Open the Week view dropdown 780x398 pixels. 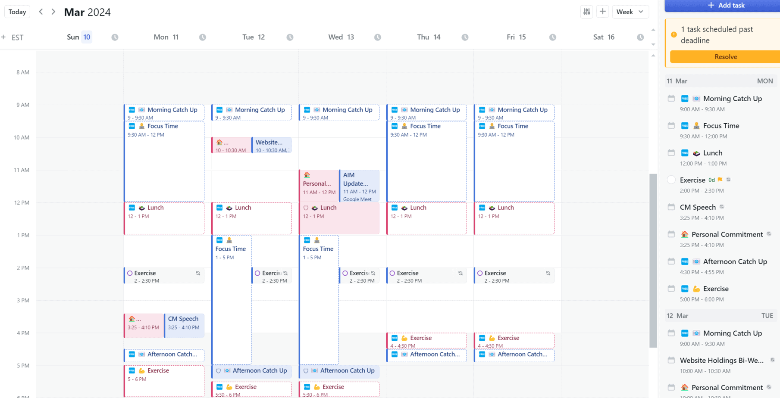pyautogui.click(x=630, y=12)
